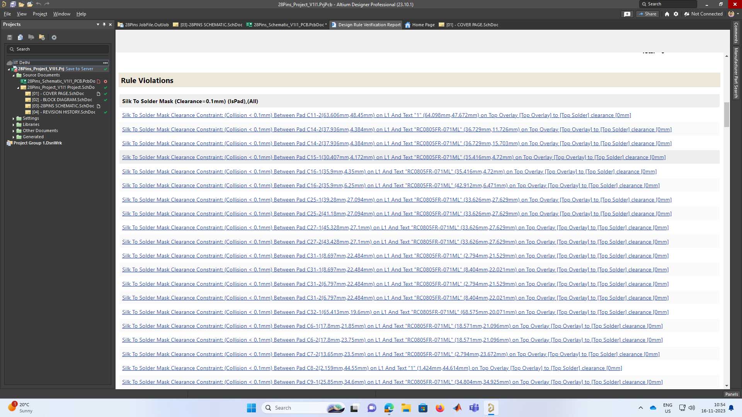
Task: Click the Share button
Action: pos(647,14)
